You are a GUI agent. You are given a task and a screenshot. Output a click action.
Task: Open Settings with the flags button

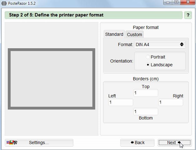pyautogui.click(x=39, y=143)
